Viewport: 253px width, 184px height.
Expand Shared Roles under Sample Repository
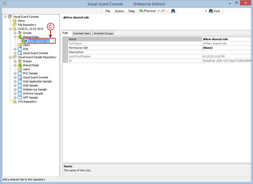pyautogui.click(x=15, y=65)
